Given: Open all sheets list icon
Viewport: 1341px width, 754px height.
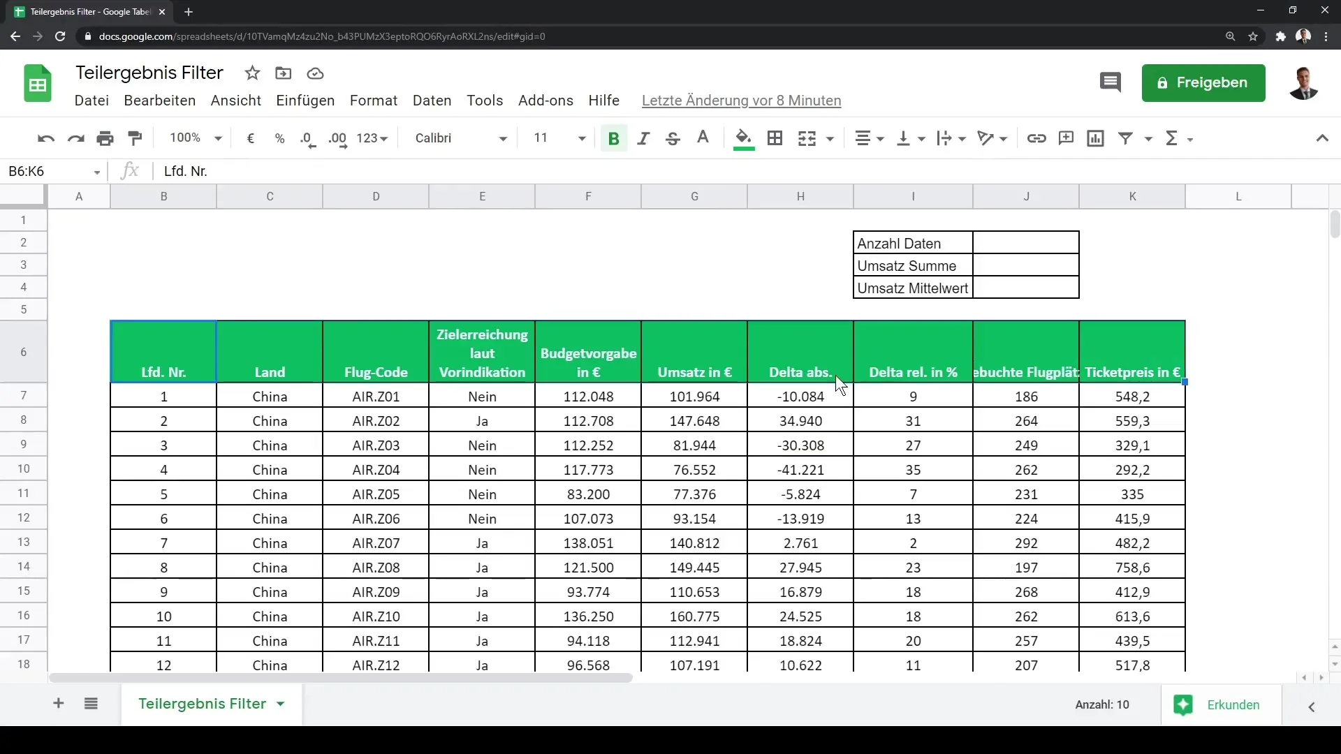Looking at the screenshot, I should click(91, 704).
